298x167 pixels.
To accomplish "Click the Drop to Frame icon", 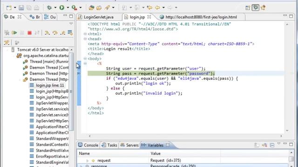I will (x=70, y=33).
